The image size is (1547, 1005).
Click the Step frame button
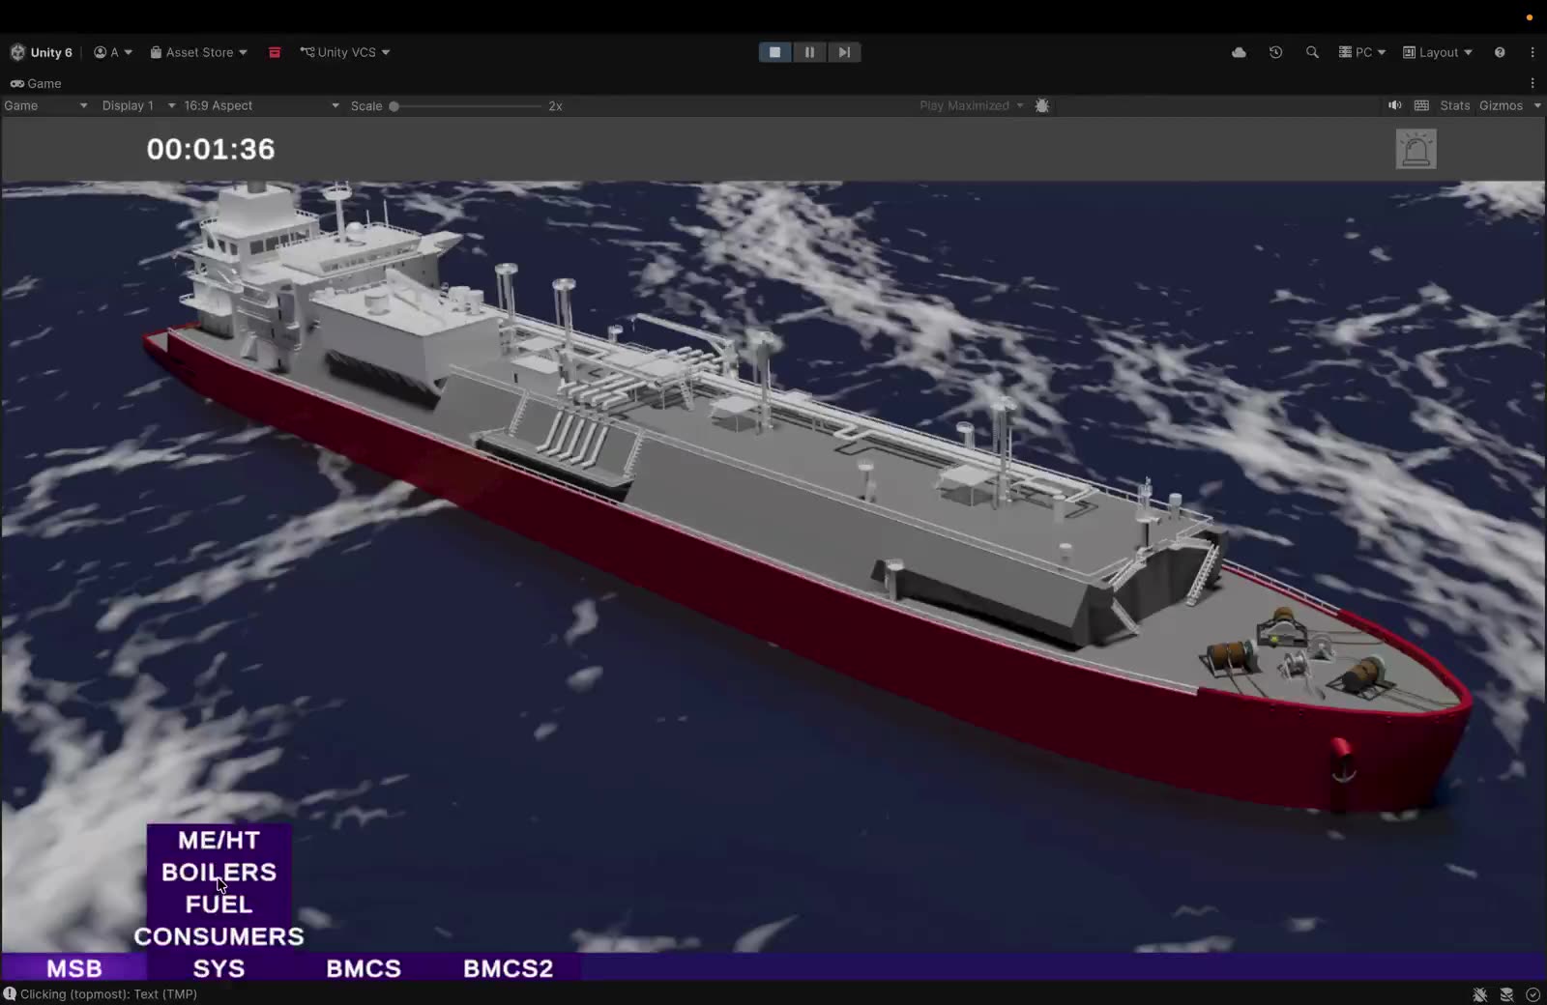click(844, 52)
